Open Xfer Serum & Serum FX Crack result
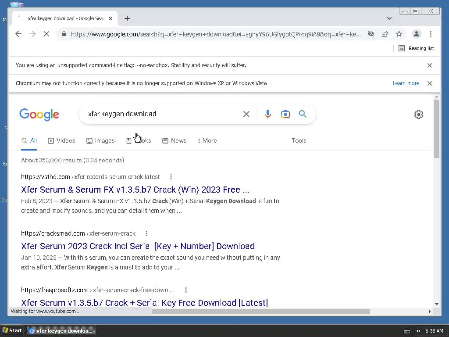The height and width of the screenshot is (337, 449). pos(135,190)
